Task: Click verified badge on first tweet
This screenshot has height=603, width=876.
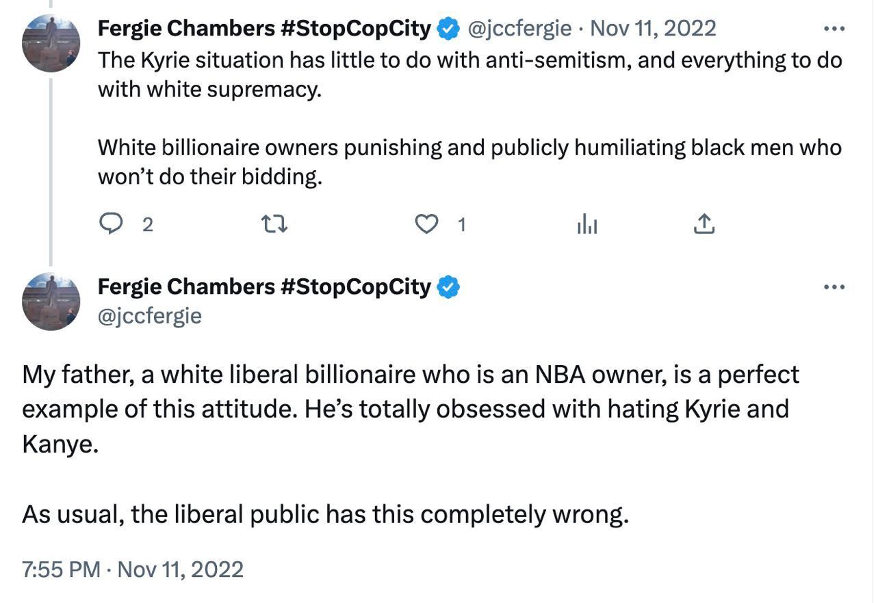Action: click(x=448, y=29)
